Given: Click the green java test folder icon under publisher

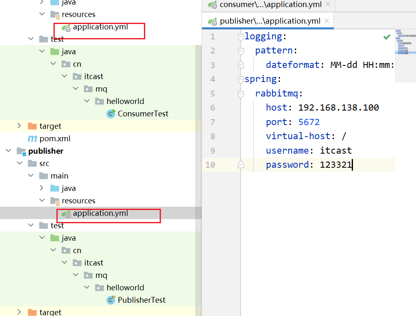Looking at the screenshot, I should click(x=55, y=238).
